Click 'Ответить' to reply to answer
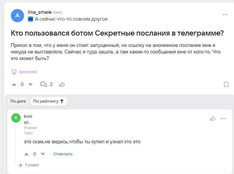Image resolution: width=234 pixels, height=174 pixels. pyautogui.click(x=63, y=154)
